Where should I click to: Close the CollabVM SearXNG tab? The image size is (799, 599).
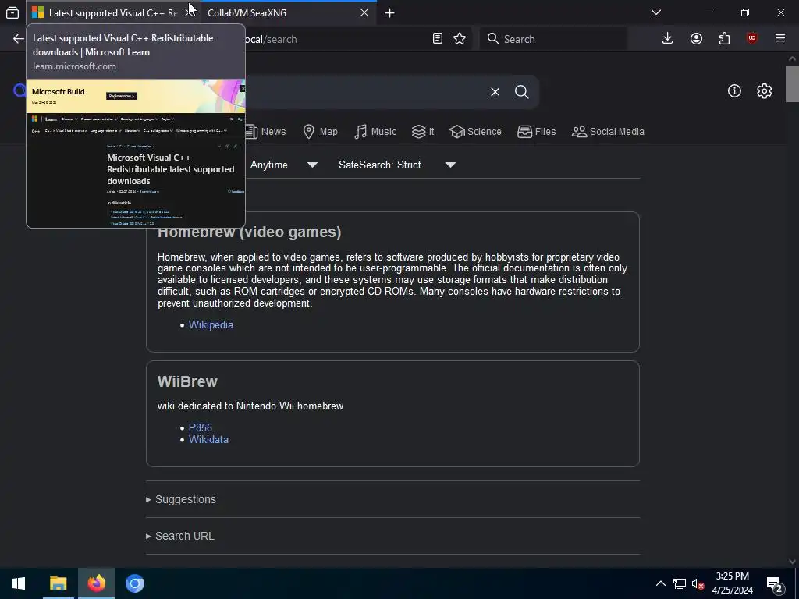(x=364, y=12)
